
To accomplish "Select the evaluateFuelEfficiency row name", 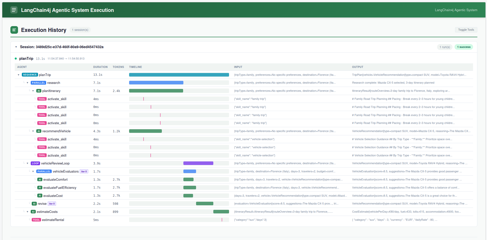I will click(60, 188).
